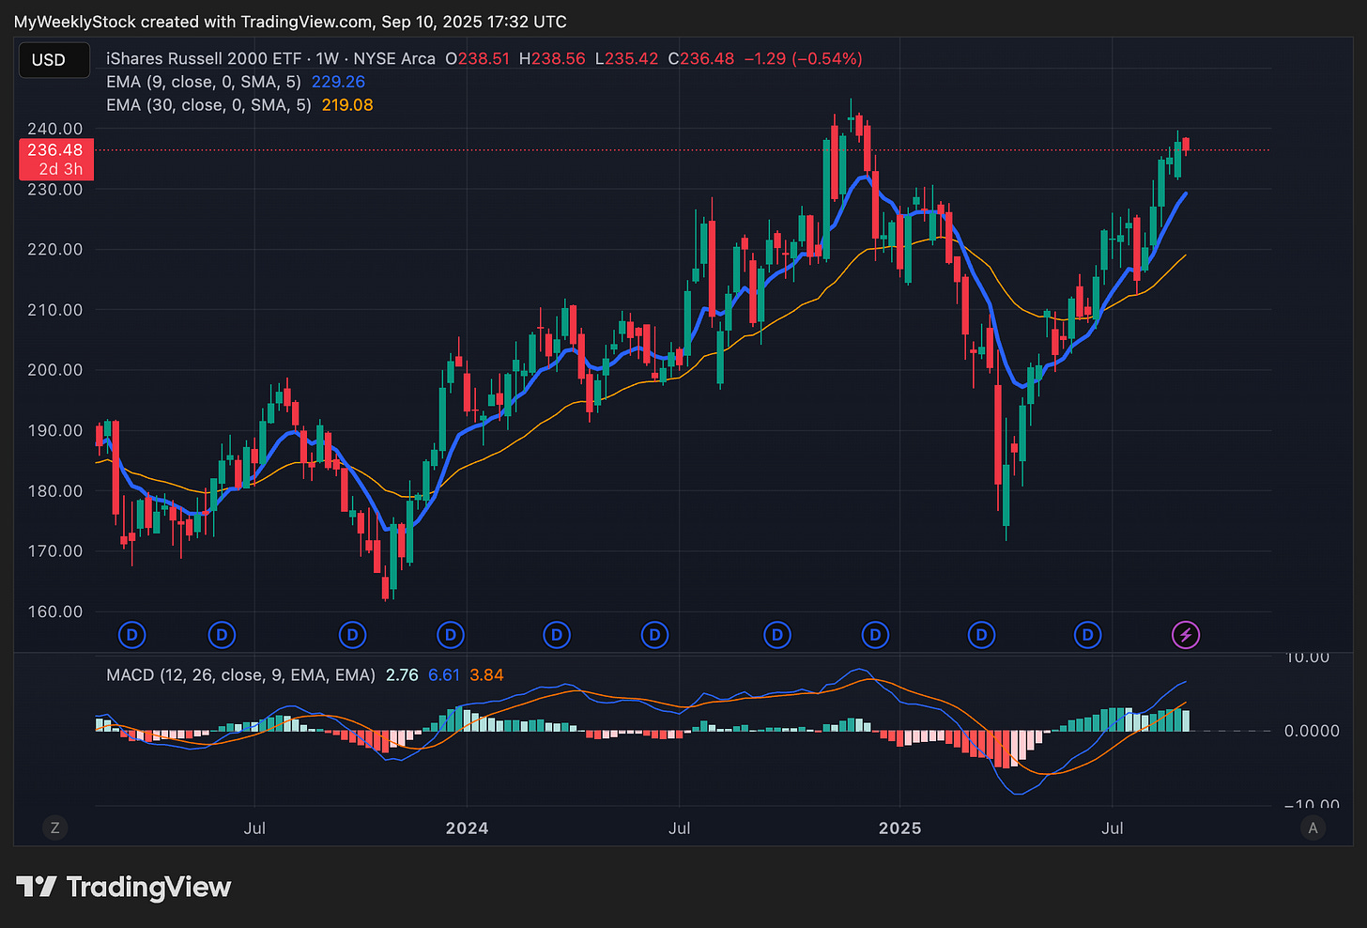Toggle auto scale with the A button
This screenshot has height=928, width=1367.
point(1313,827)
